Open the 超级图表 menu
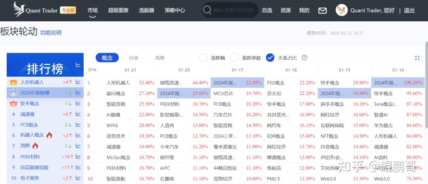This screenshot has width=428, height=184. point(118,10)
